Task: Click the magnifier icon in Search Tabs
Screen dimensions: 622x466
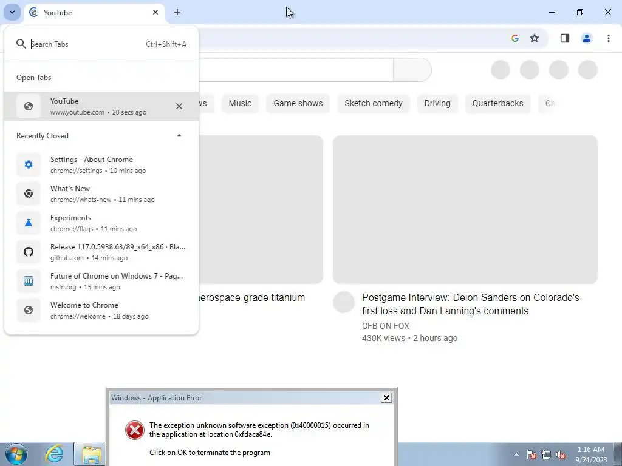Action: [21, 44]
